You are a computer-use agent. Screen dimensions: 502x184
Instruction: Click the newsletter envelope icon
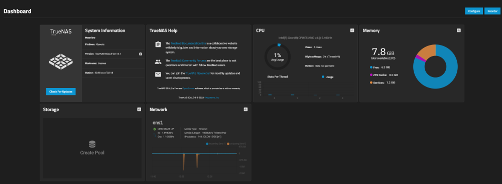click(158, 74)
